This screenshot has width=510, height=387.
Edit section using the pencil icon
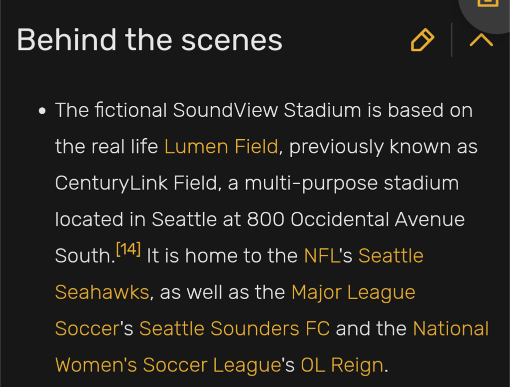422,40
